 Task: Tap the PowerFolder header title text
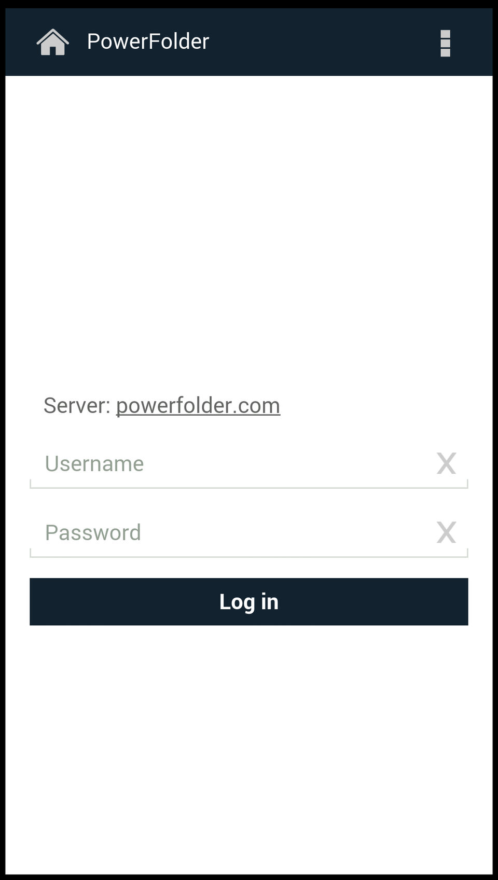point(148,42)
